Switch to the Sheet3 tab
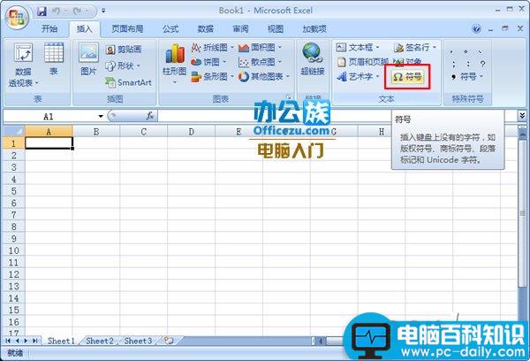The width and height of the screenshot is (530, 361). pyautogui.click(x=138, y=341)
